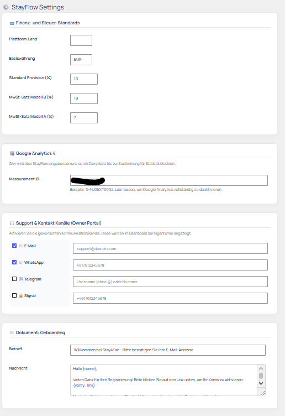Focus the Basiswährung EUR field
The width and height of the screenshot is (285, 416).
click(x=81, y=60)
